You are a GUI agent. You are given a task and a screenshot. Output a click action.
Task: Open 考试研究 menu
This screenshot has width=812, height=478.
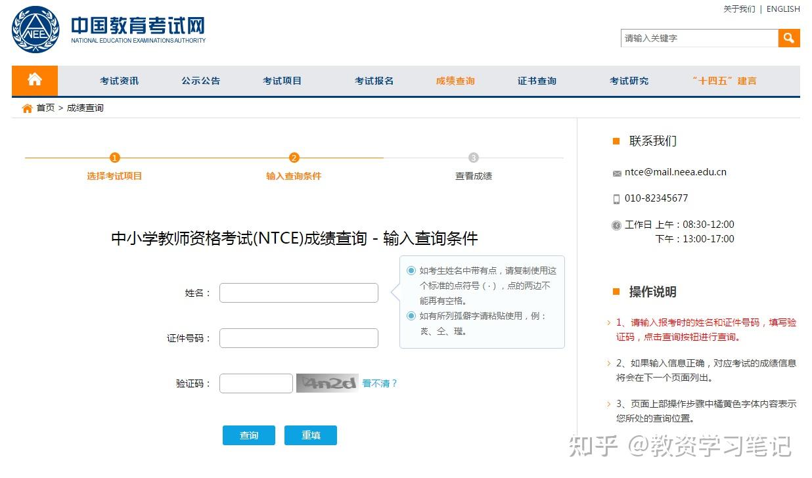click(x=629, y=81)
